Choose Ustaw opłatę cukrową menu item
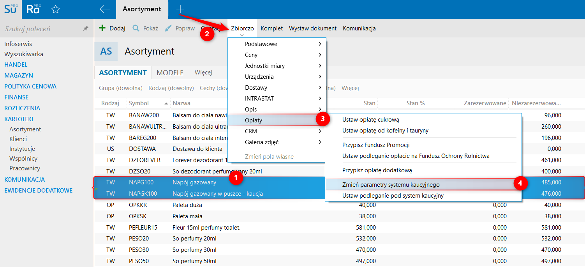The height and width of the screenshot is (267, 585). [370, 120]
